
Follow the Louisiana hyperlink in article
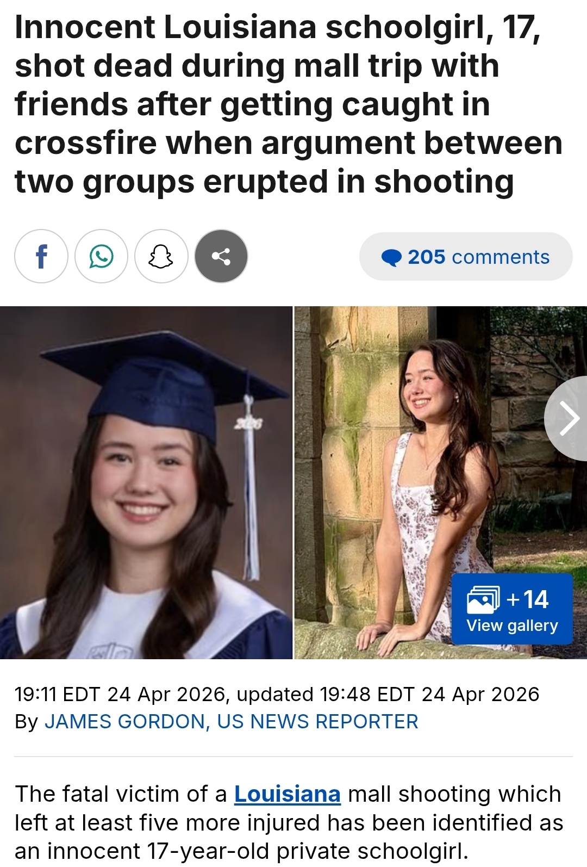pyautogui.click(x=288, y=794)
